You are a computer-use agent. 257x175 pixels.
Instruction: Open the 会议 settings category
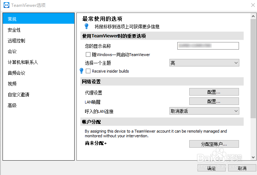pos(39,51)
